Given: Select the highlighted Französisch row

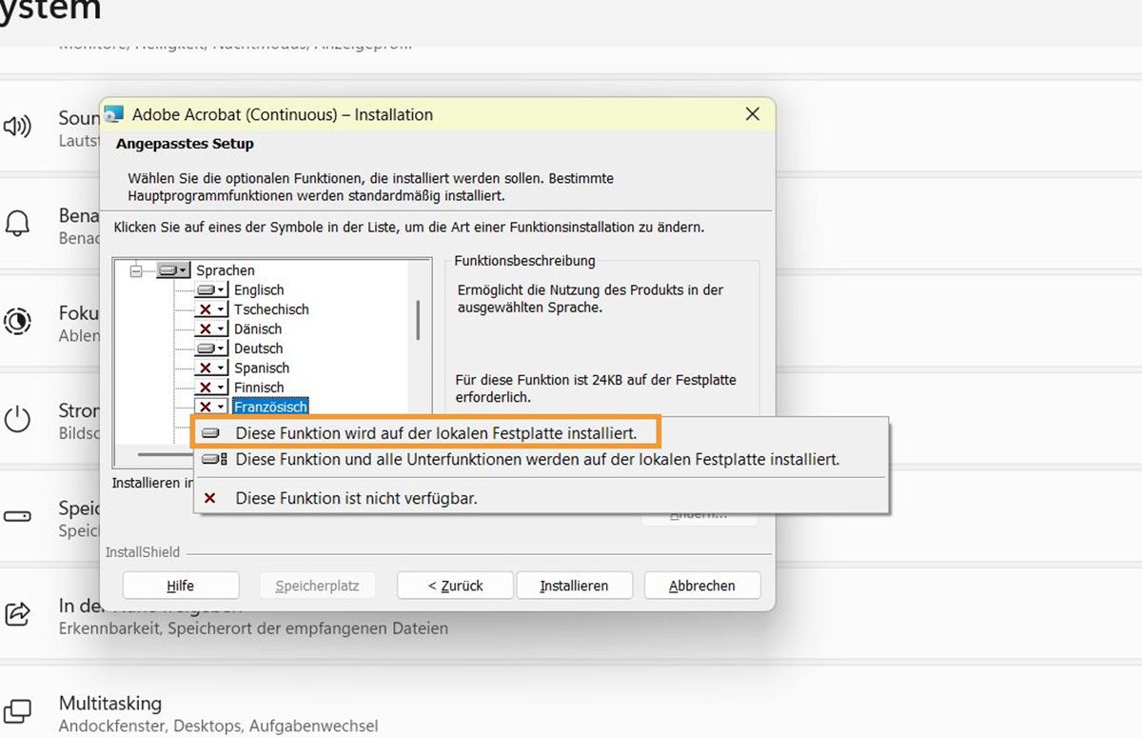Looking at the screenshot, I should (271, 407).
